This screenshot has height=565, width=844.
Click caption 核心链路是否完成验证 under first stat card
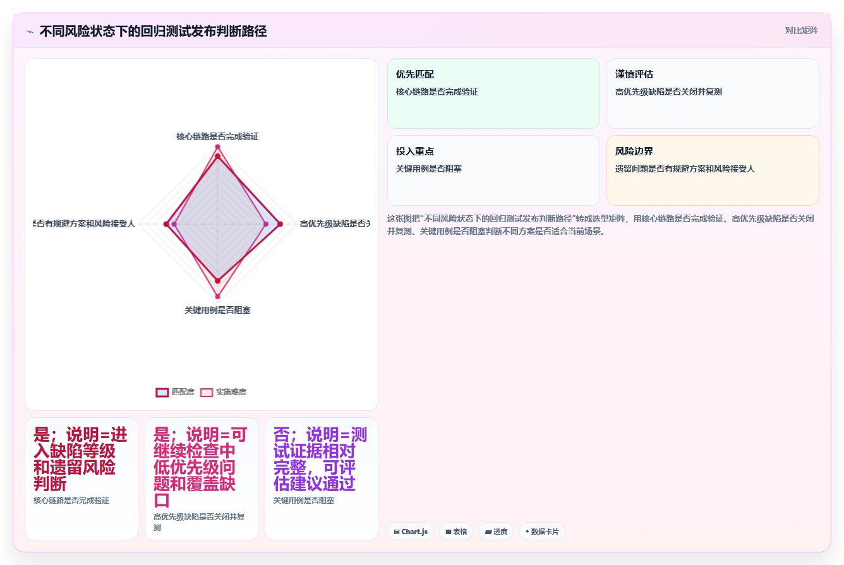pos(71,501)
